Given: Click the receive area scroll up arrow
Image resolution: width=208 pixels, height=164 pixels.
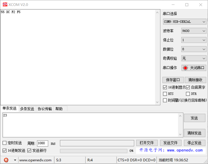Looking at the screenshot, I should point(157,13).
